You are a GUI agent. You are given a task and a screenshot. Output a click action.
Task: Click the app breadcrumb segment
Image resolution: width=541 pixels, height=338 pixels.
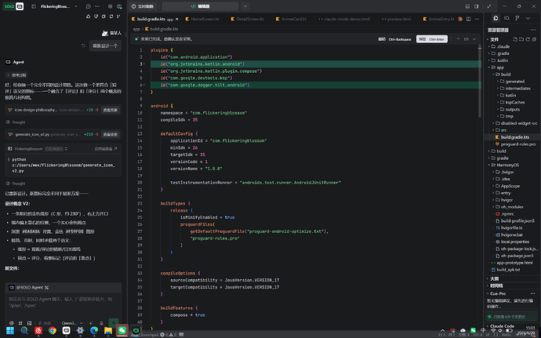[136, 29]
